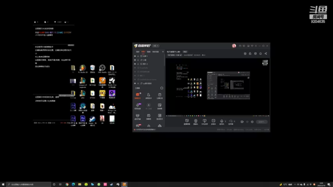Add a 直播屏幕 screen capture source

187,122
